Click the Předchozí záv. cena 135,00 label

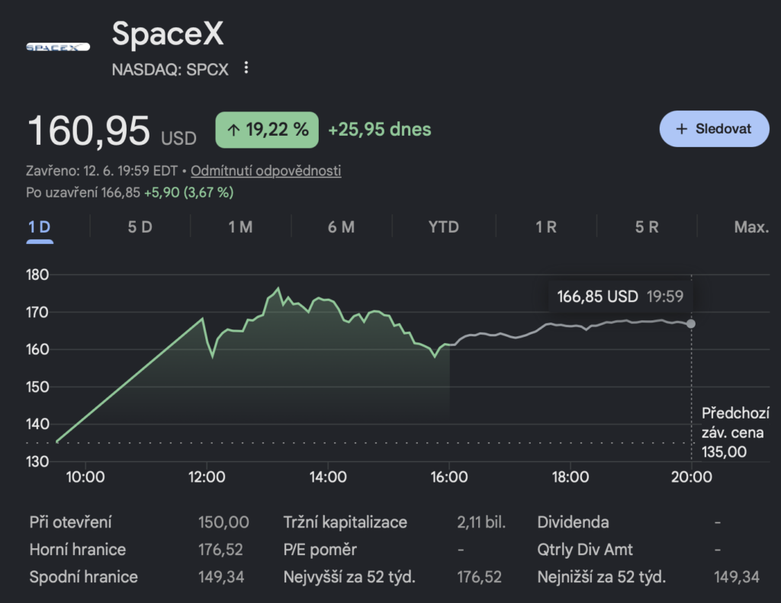point(735,432)
